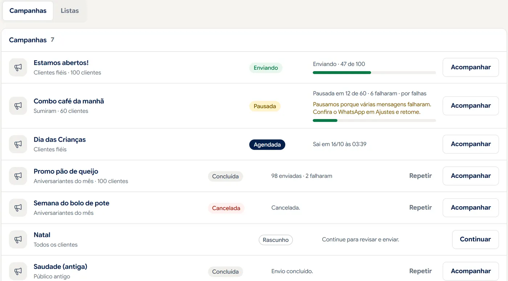The width and height of the screenshot is (508, 281).
Task: Click the Combo café da manhã title
Action: coord(69,101)
